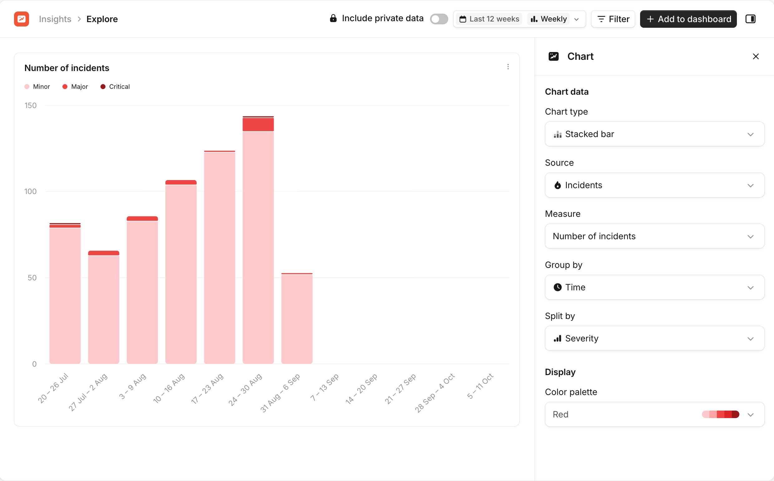
Task: Expand the date range chevron
Action: click(576, 19)
